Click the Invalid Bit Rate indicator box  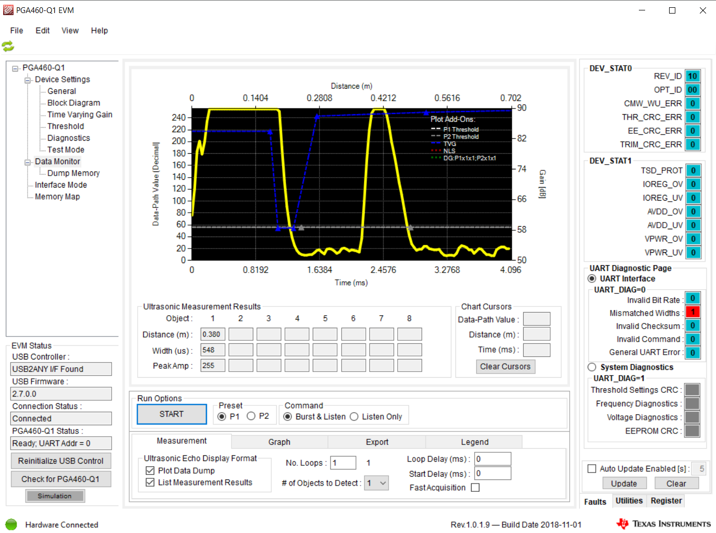(x=693, y=299)
